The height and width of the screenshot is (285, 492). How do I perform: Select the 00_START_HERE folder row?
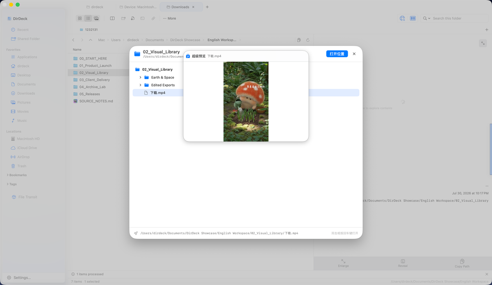point(93,58)
